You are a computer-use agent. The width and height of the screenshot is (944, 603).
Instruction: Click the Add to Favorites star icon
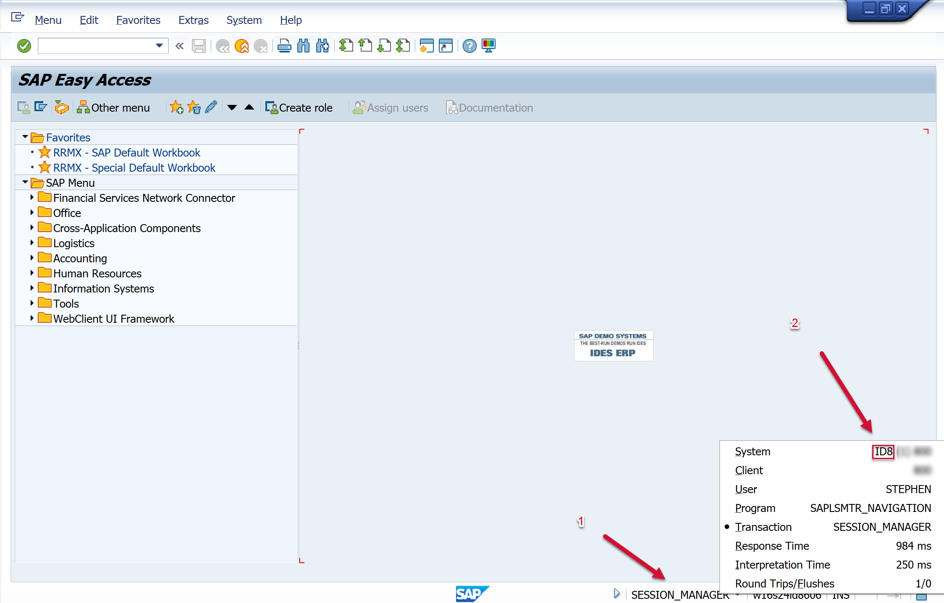(x=176, y=108)
